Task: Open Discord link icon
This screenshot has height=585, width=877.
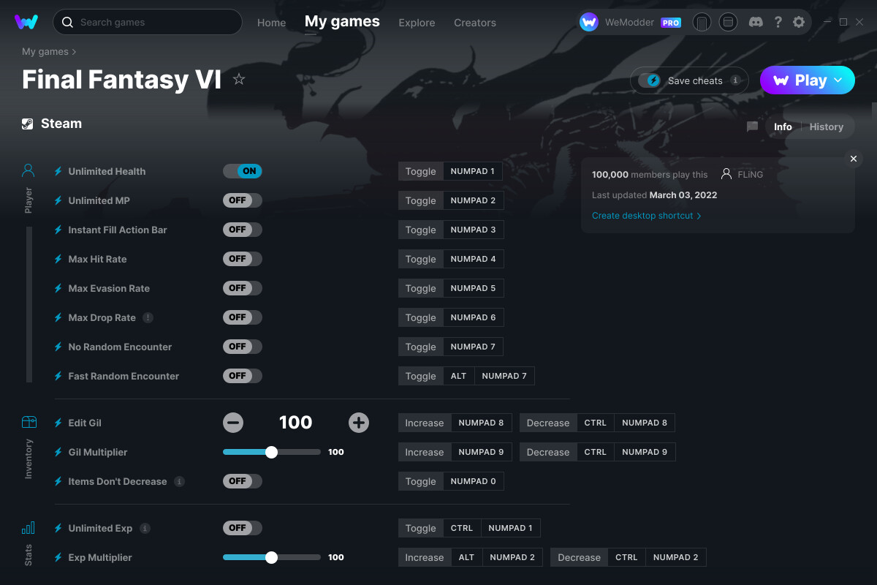Action: (x=756, y=22)
